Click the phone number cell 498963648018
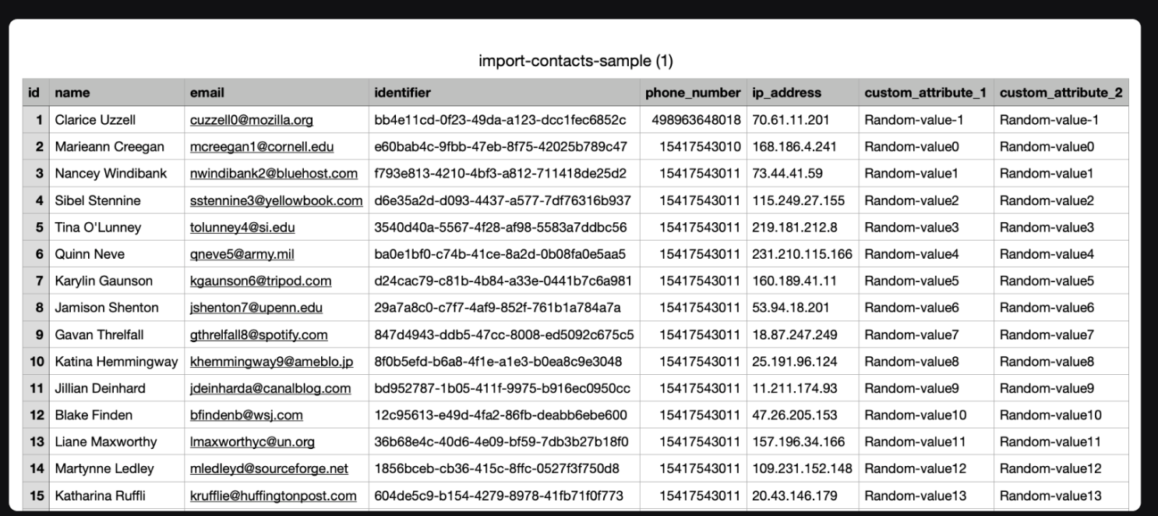The width and height of the screenshot is (1158, 516). pyautogui.click(x=691, y=120)
